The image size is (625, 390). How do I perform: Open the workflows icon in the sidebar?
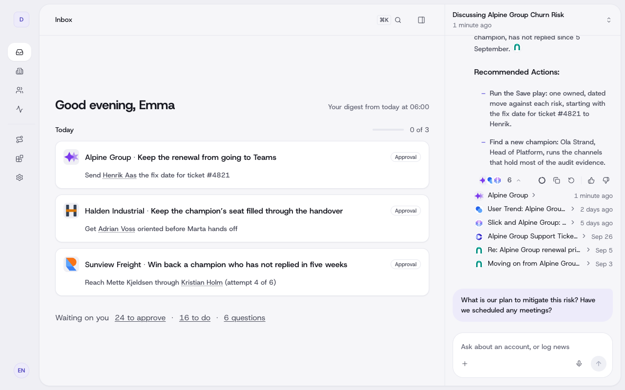20,139
